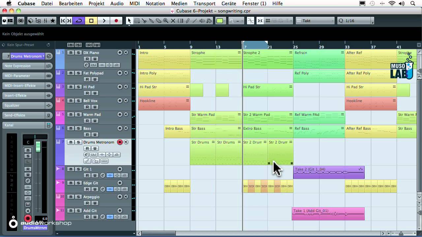Toggle Snap on/off in toolbar

tap(260, 21)
